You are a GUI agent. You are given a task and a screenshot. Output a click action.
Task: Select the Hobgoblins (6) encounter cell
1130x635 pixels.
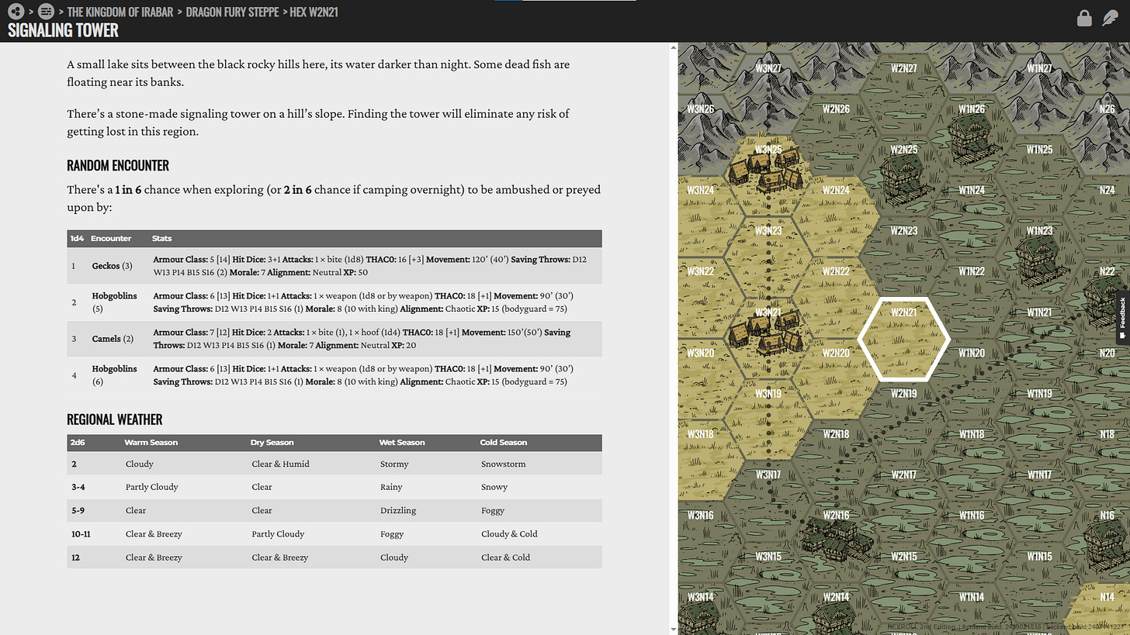[x=114, y=374]
